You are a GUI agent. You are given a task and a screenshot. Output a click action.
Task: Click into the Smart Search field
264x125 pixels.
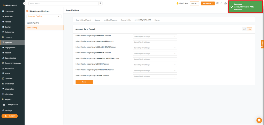(63, 3)
